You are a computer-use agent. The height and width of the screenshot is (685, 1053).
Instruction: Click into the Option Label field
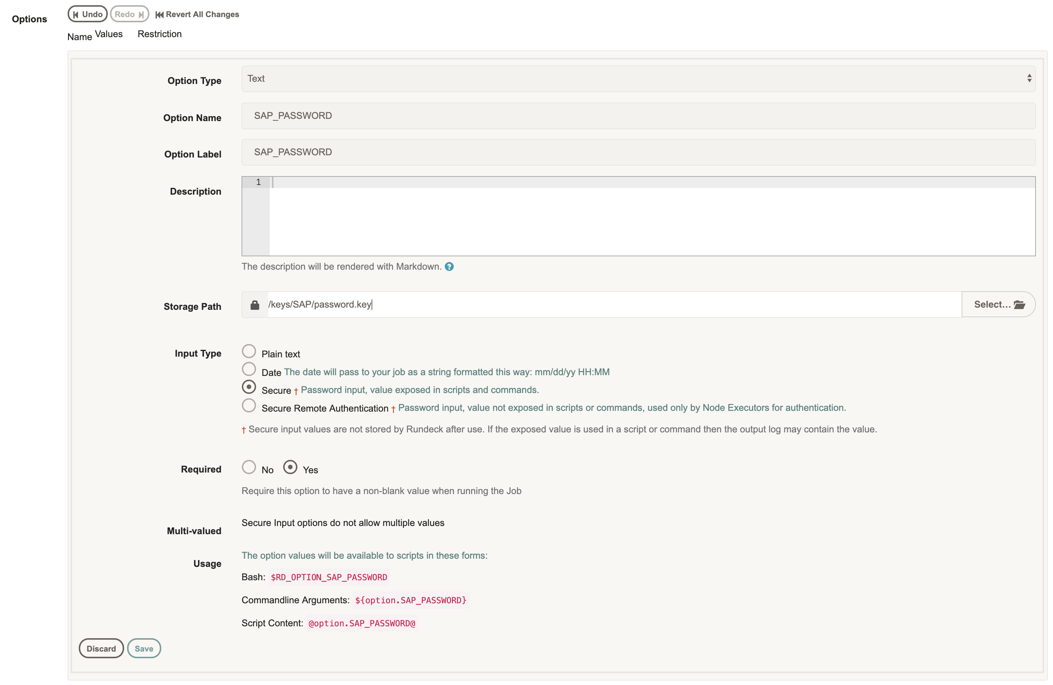638,152
